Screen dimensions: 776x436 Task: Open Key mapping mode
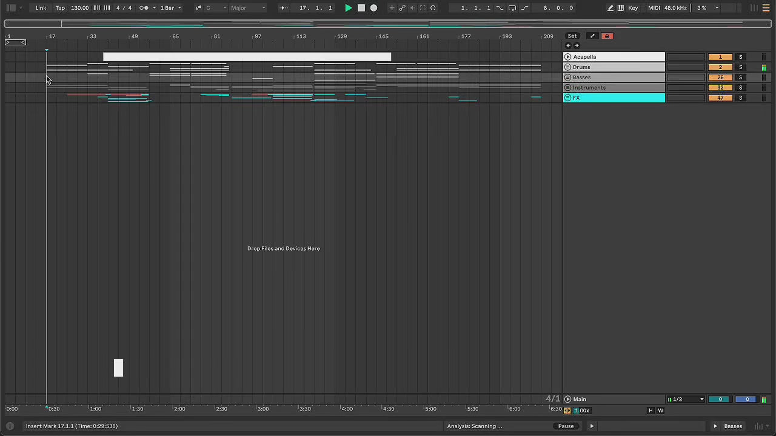633,8
